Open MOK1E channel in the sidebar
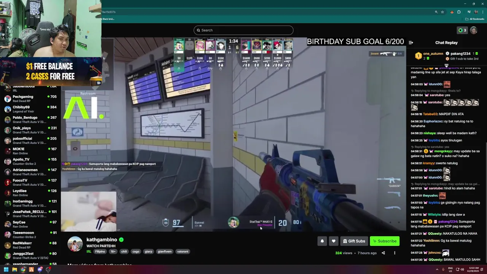This screenshot has width=487, height=274. [30, 151]
